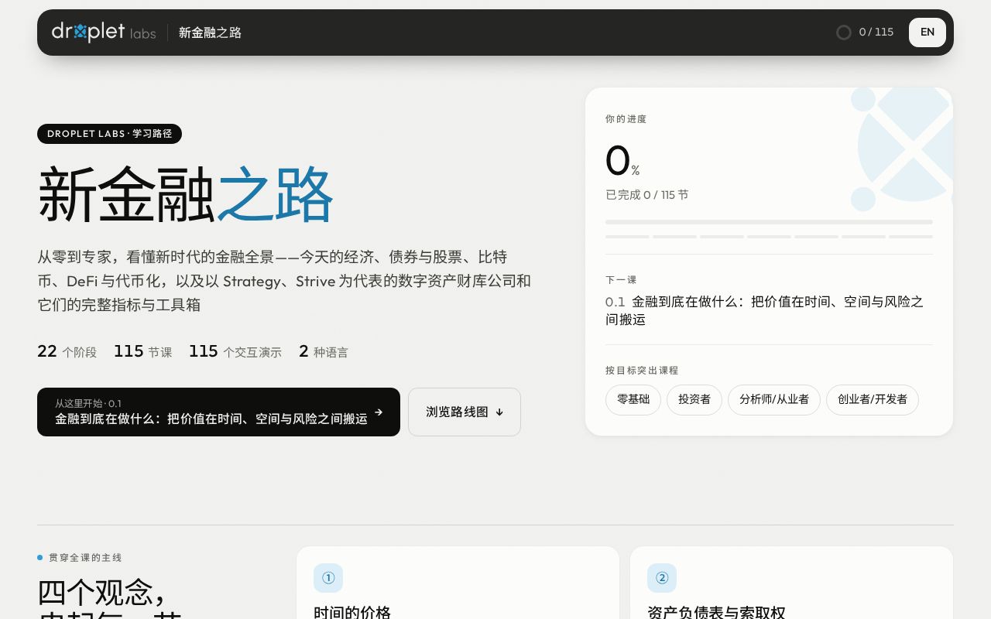Screen dimensions: 991x619
Task: Click the DROPLET LABS · 学习路径 badge
Action: coord(109,134)
